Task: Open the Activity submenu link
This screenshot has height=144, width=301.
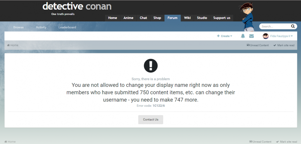Action: pos(41,27)
